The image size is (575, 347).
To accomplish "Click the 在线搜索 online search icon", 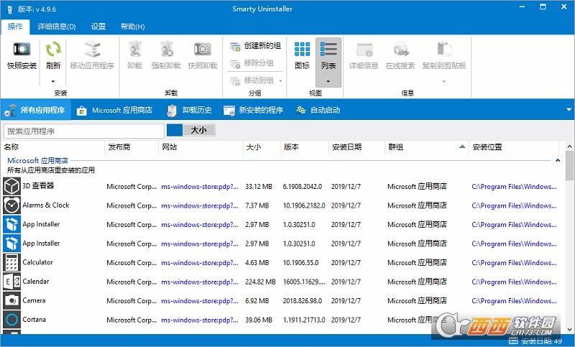I will (x=400, y=49).
